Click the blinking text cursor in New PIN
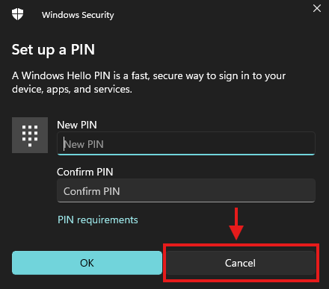The height and width of the screenshot is (289, 329). coord(64,143)
